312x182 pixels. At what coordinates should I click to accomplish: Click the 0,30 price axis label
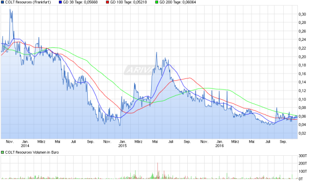pyautogui.click(x=302, y=14)
